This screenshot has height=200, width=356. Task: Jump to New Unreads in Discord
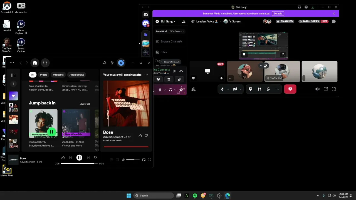point(170,62)
